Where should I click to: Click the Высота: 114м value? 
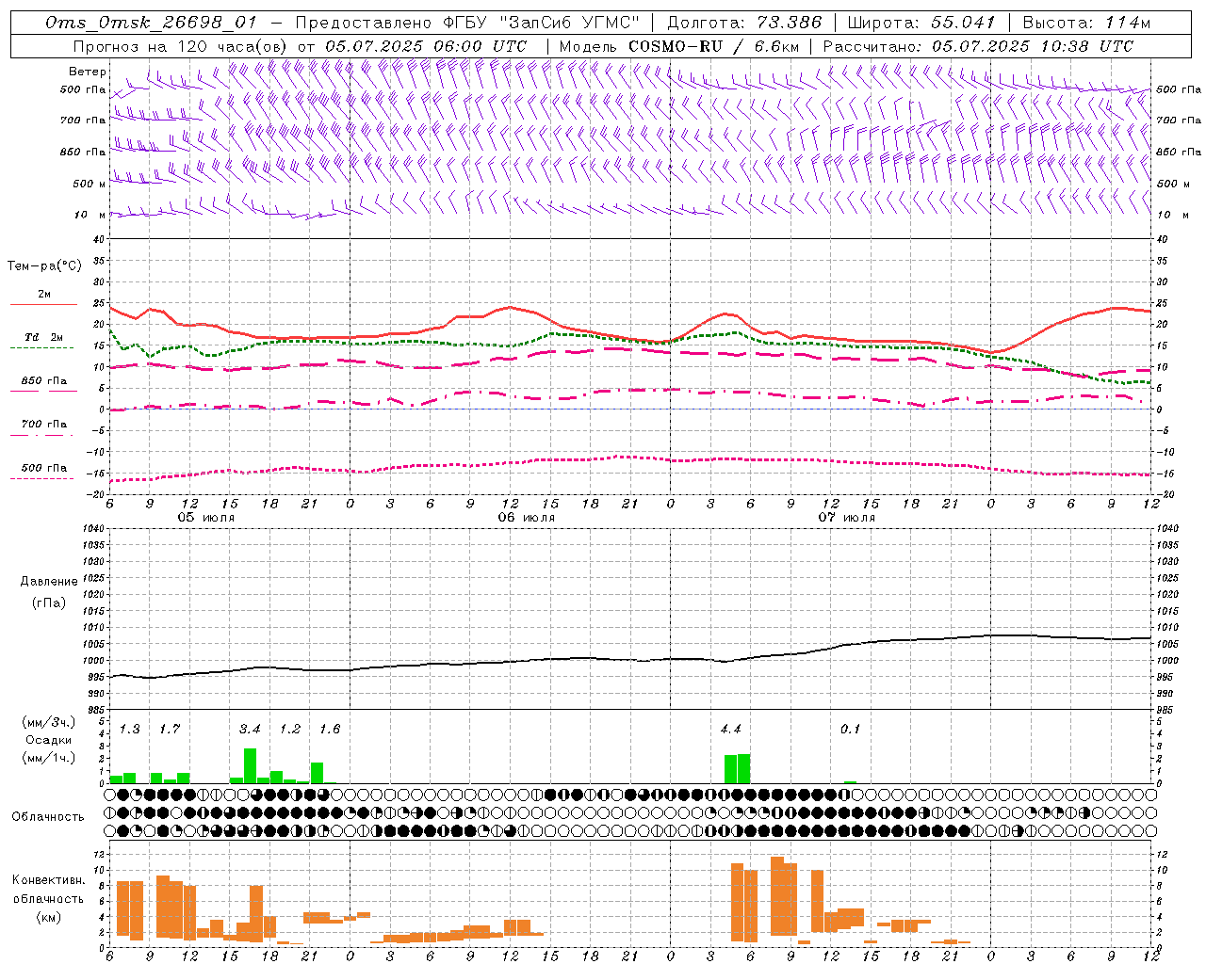tap(1086, 23)
